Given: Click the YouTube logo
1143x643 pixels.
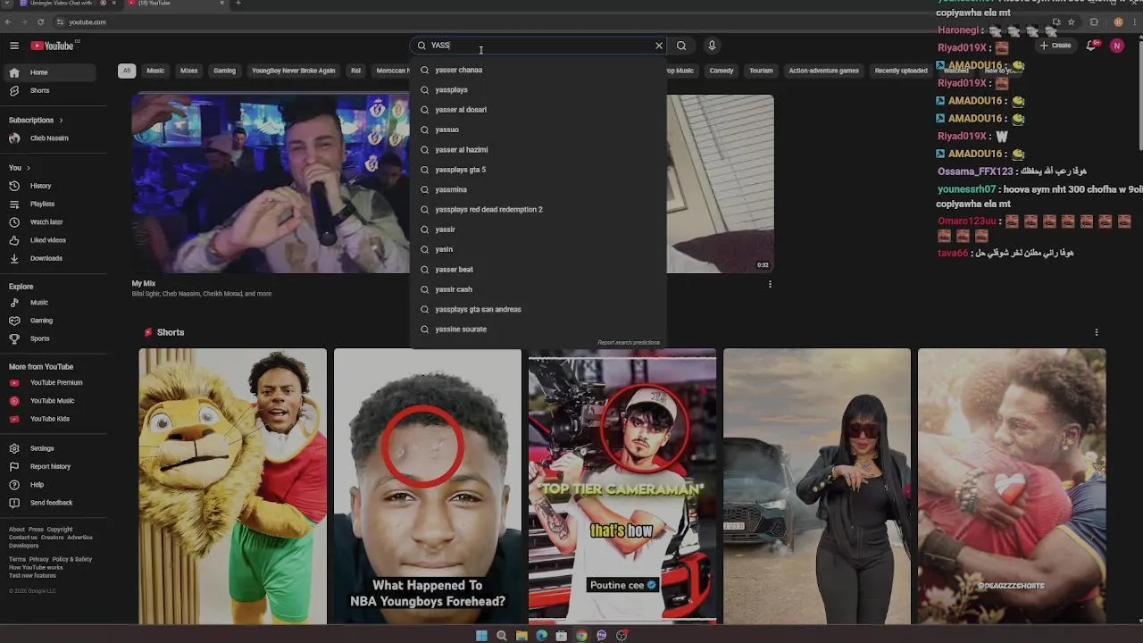Looking at the screenshot, I should (x=53, y=46).
